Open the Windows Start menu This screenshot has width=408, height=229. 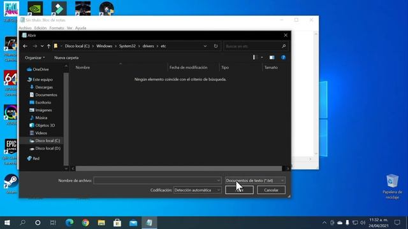[x=7, y=223]
